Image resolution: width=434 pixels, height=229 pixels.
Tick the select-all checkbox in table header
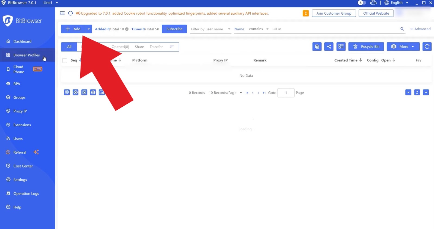point(65,60)
